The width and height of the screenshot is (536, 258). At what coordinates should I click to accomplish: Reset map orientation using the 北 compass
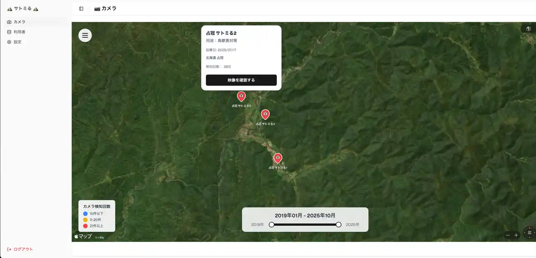(x=529, y=232)
